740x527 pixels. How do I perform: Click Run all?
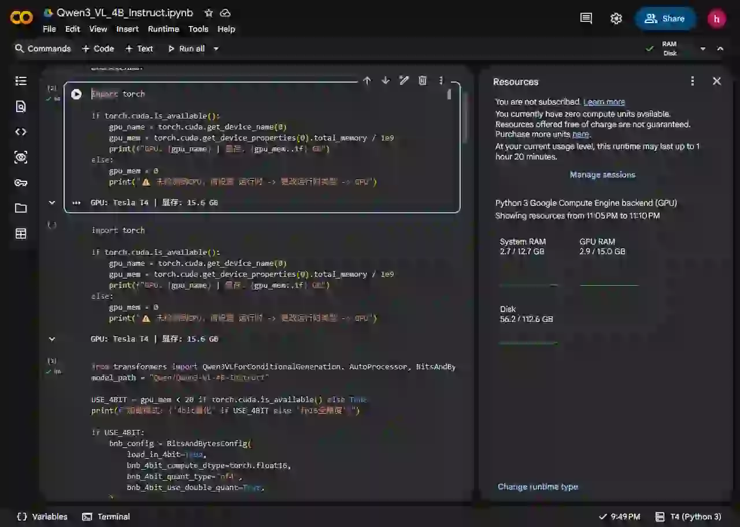point(186,49)
